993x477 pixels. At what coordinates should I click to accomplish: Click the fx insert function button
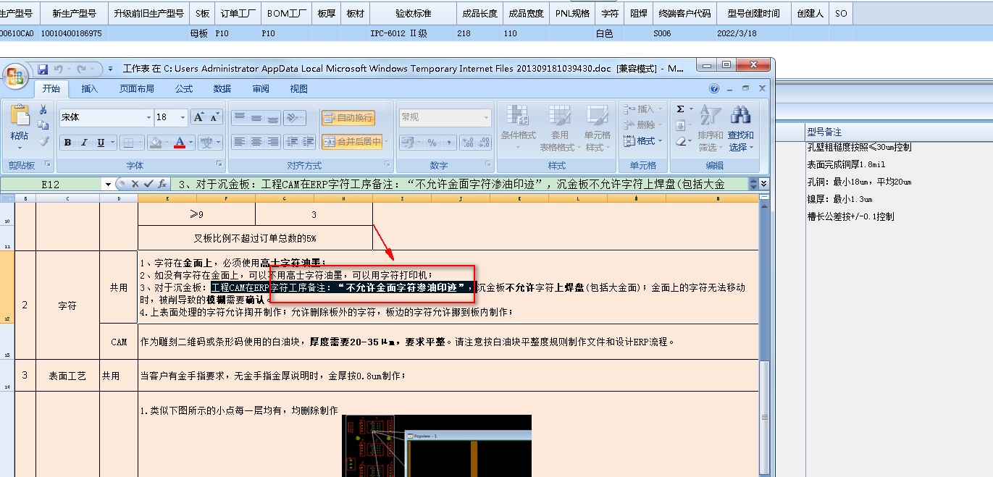162,184
